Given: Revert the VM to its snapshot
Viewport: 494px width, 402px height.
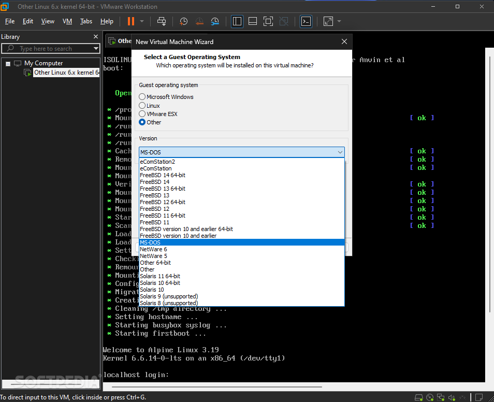Looking at the screenshot, I should (x=199, y=21).
